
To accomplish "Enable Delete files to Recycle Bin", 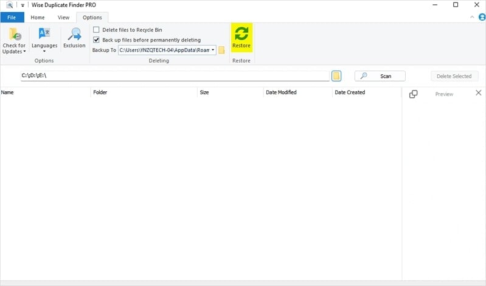I will [x=96, y=30].
